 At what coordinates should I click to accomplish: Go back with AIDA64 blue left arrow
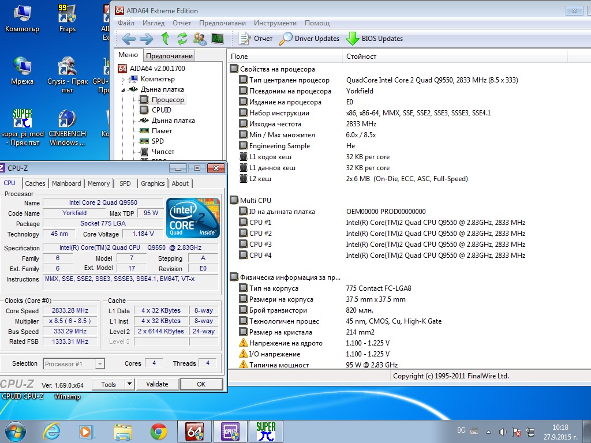coord(129,39)
